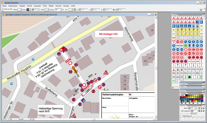Pick the first warning triangle symbol
The height and width of the screenshot is (123, 207).
pyautogui.click(x=174, y=18)
